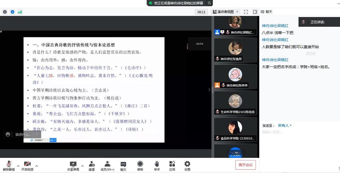The image size is (340, 173).
Task: Turn on video (开启视频)
Action: pyautogui.click(x=27, y=166)
